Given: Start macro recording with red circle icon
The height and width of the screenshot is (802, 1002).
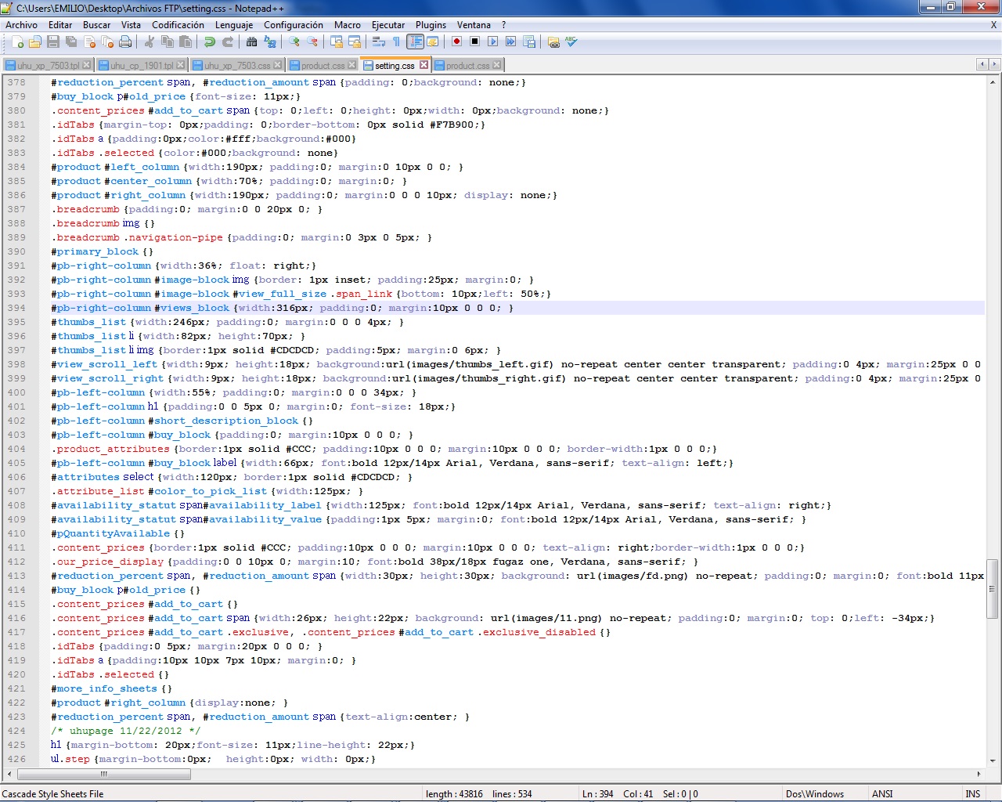Looking at the screenshot, I should coord(456,42).
